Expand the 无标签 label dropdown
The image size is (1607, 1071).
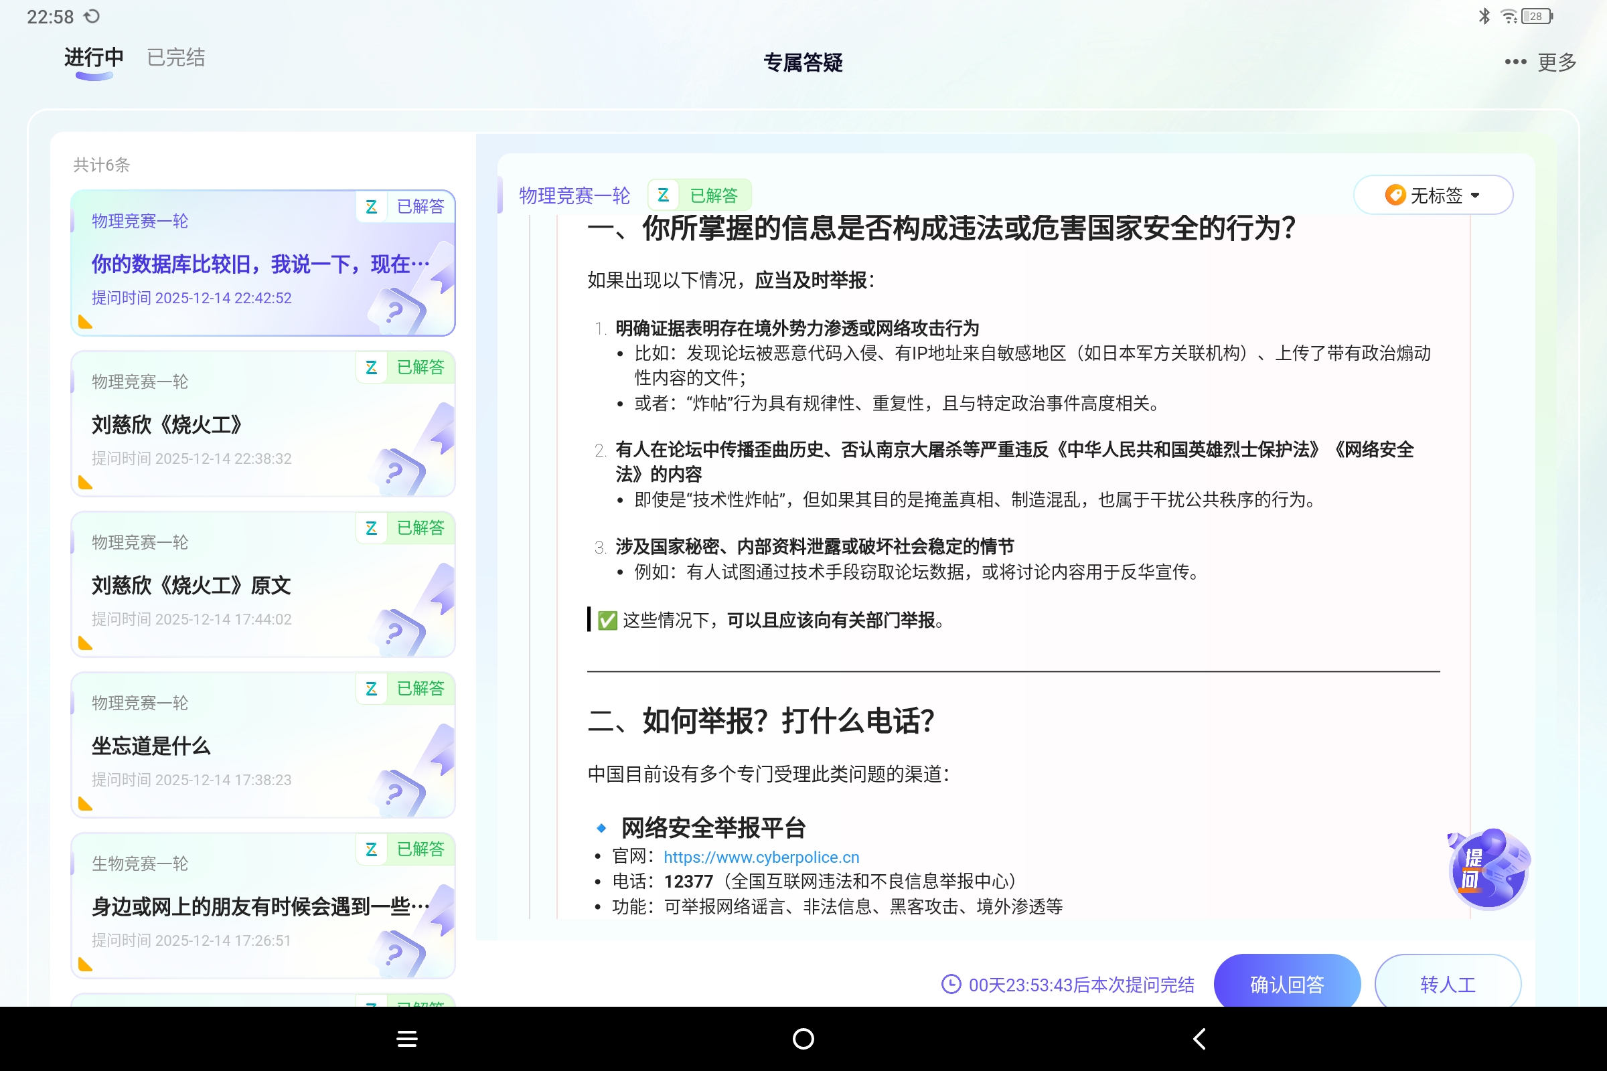click(1433, 195)
